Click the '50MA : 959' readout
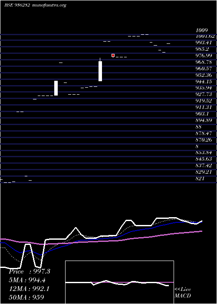 (x=26, y=297)
